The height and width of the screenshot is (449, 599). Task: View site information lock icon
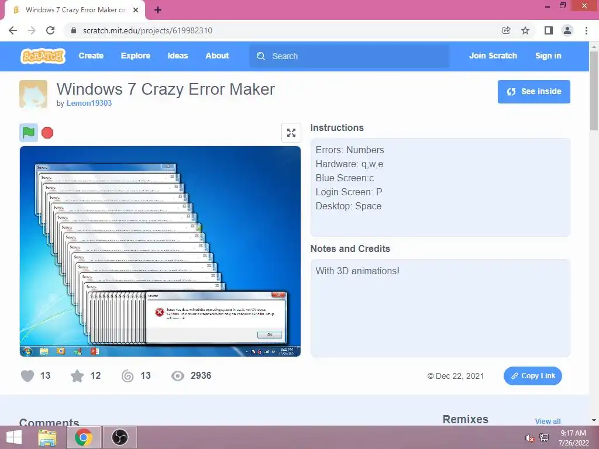74,30
